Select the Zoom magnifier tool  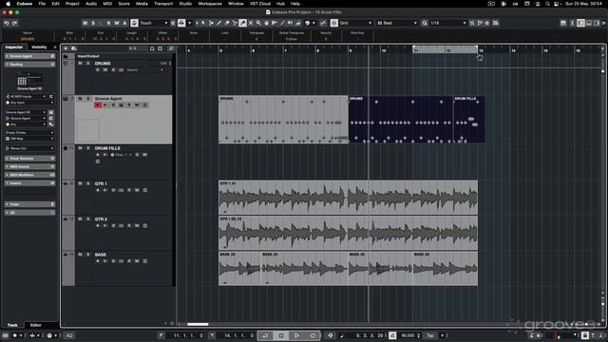[x=258, y=23]
